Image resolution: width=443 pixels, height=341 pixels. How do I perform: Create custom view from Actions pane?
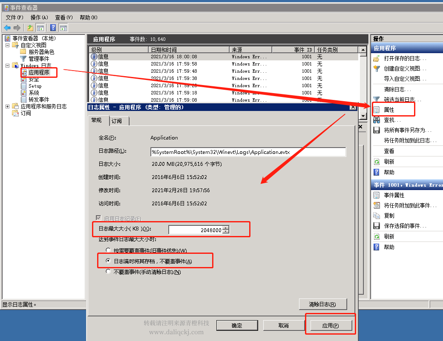point(405,68)
